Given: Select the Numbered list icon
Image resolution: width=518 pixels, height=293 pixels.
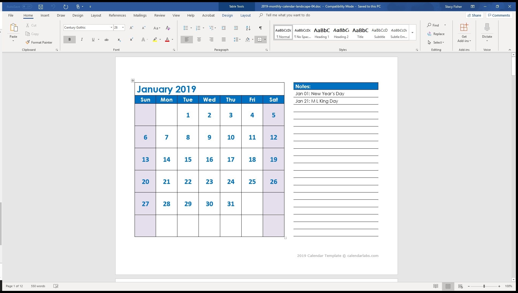Looking at the screenshot, I should (198, 27).
